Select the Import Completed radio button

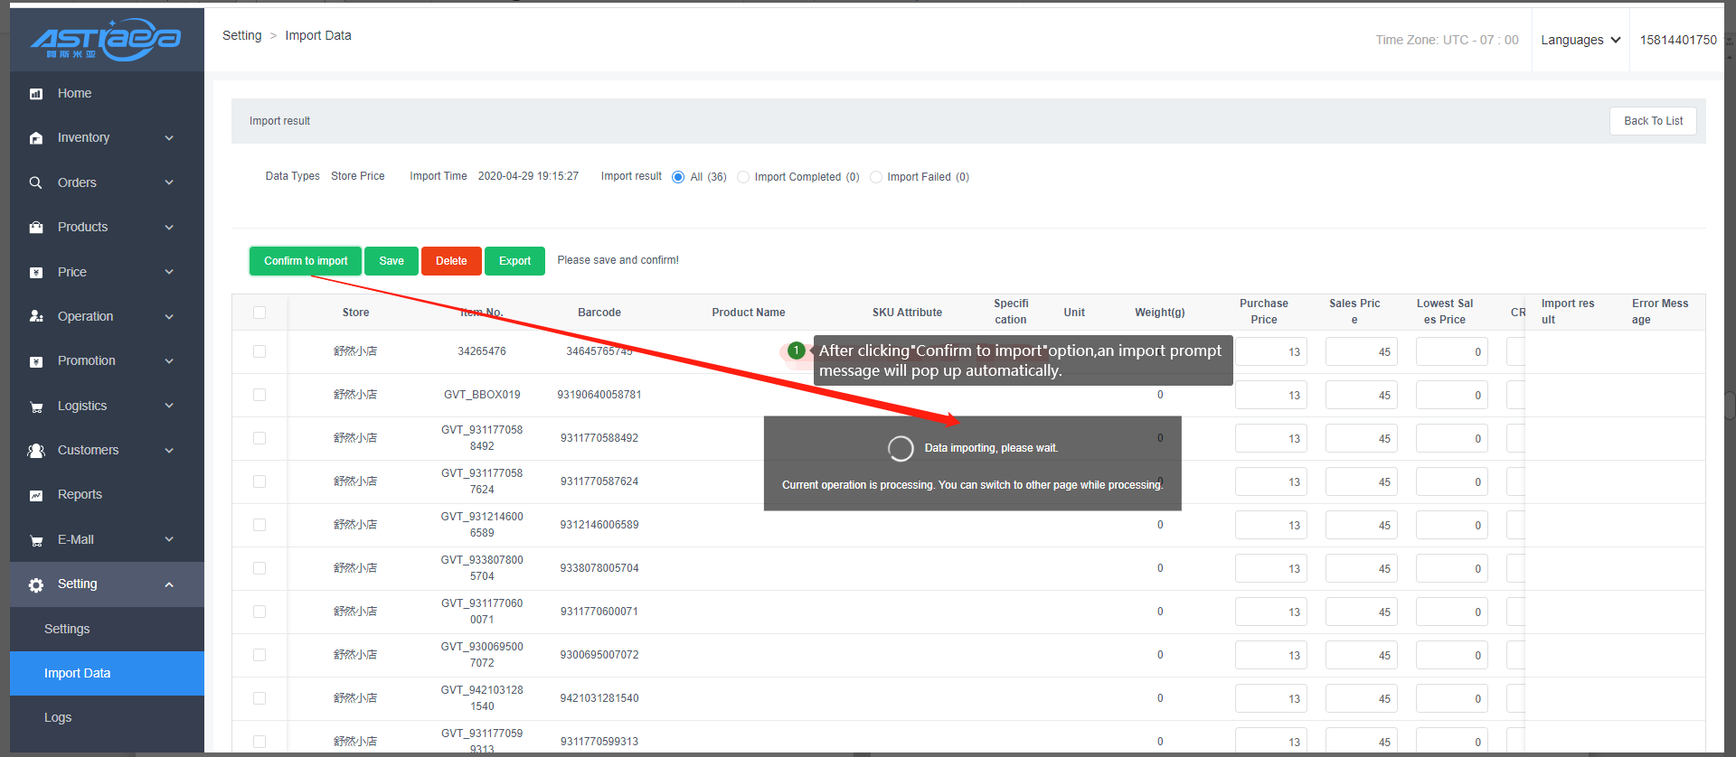point(743,177)
